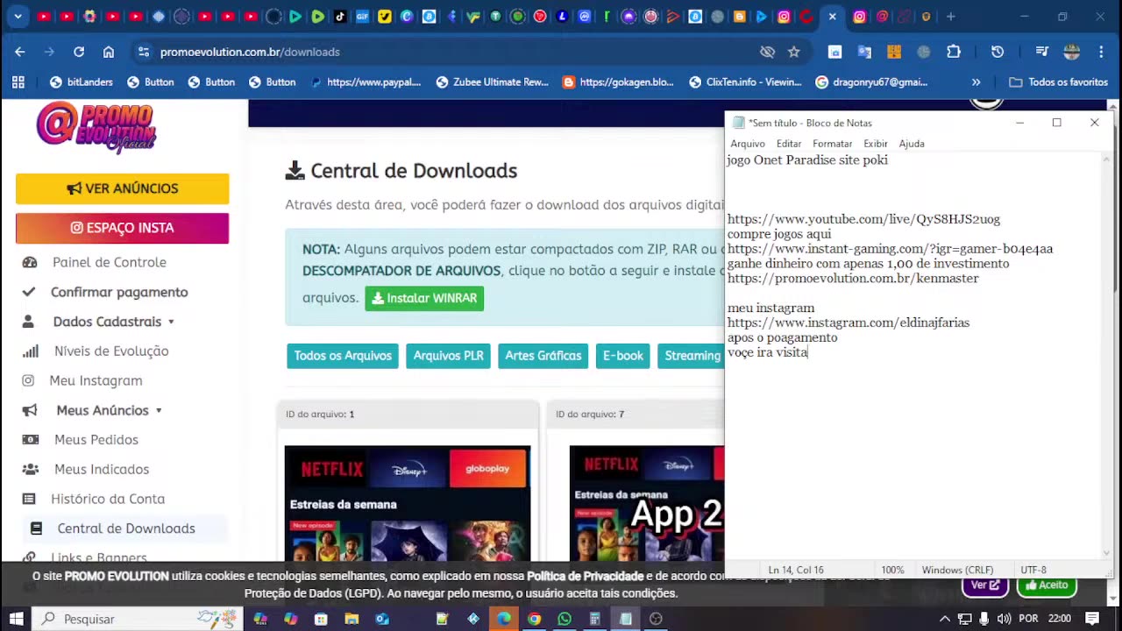Click the Ver button in cookie banner
The width and height of the screenshot is (1122, 631).
coord(985,585)
